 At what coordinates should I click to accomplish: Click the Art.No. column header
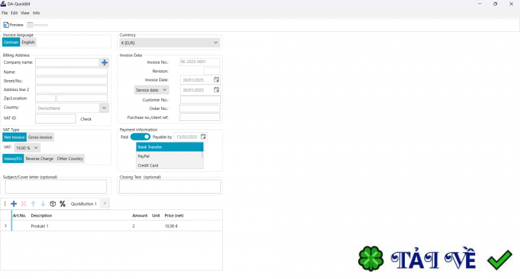[x=19, y=216]
